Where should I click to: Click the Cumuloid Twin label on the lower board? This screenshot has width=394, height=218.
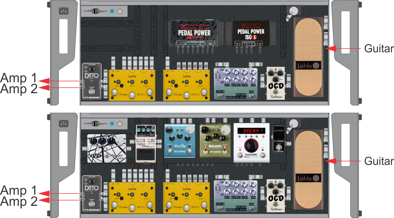[236, 210]
